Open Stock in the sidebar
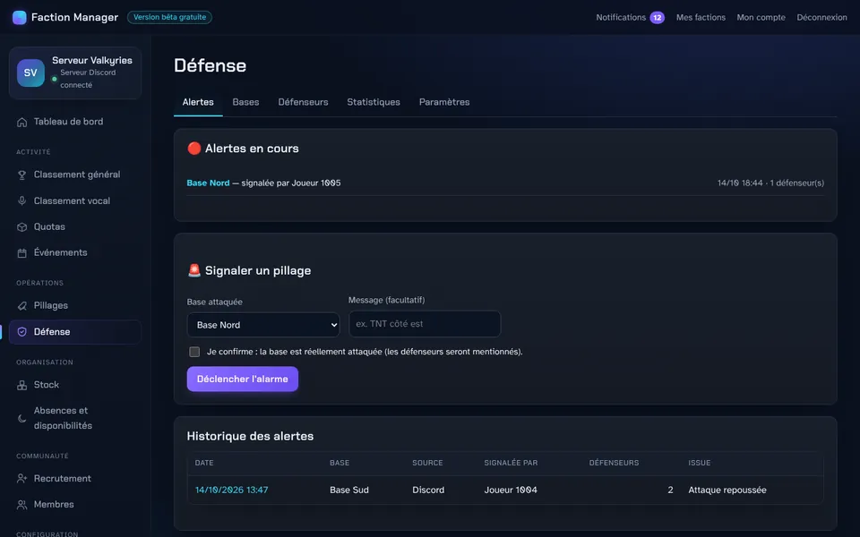Image resolution: width=860 pixels, height=537 pixels. pyautogui.click(x=75, y=385)
